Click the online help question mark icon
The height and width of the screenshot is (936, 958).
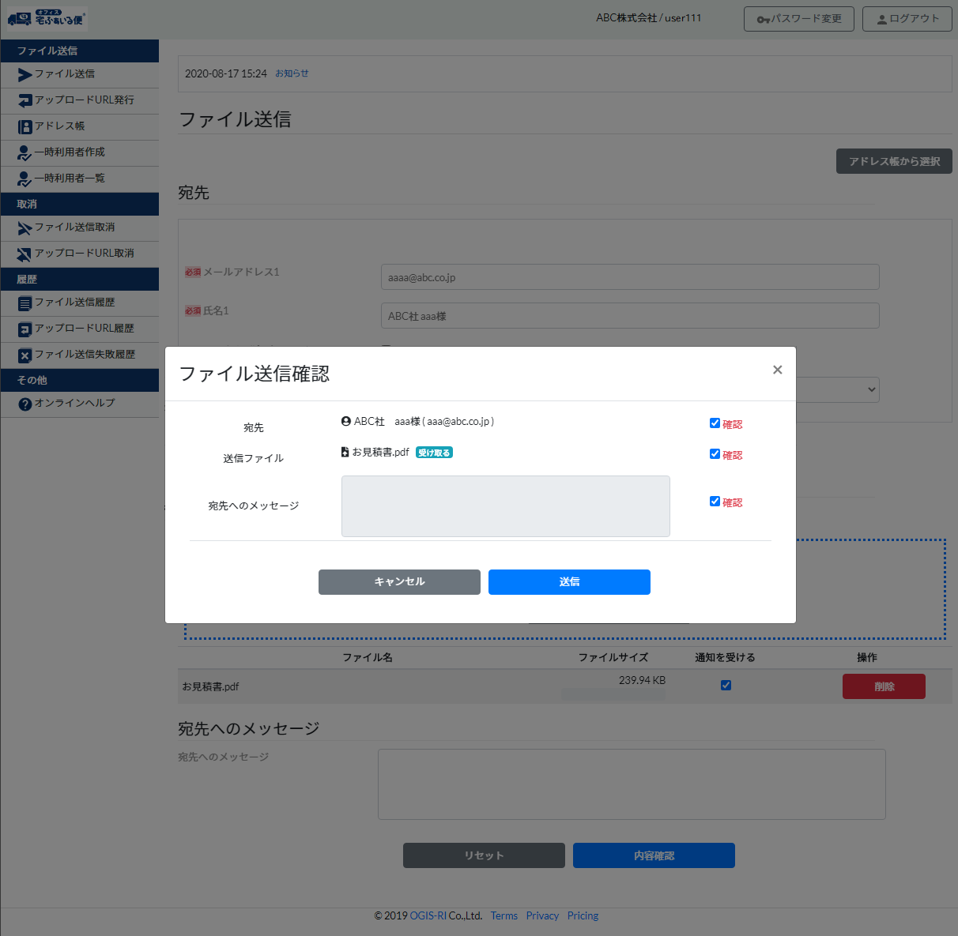(x=25, y=404)
